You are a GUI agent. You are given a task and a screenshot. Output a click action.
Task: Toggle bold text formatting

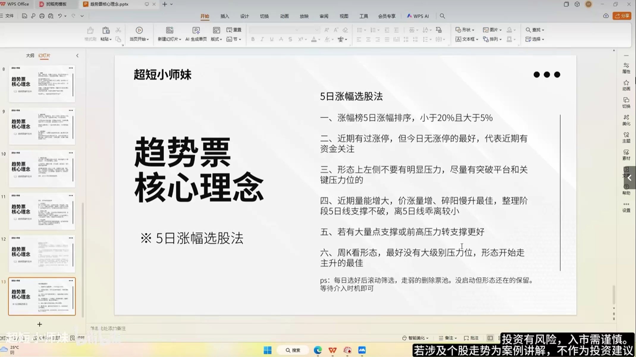[x=253, y=39]
